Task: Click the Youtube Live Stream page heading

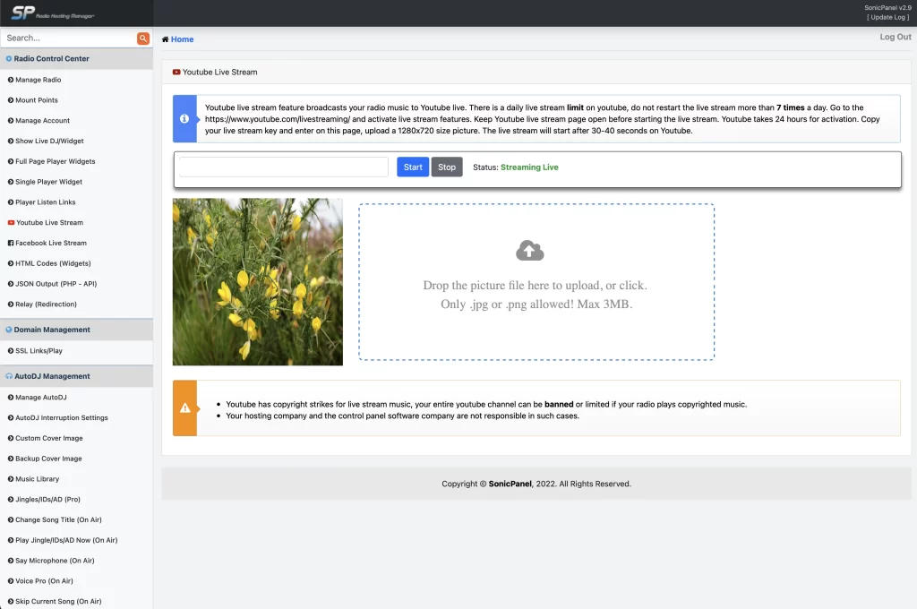Action: click(219, 72)
